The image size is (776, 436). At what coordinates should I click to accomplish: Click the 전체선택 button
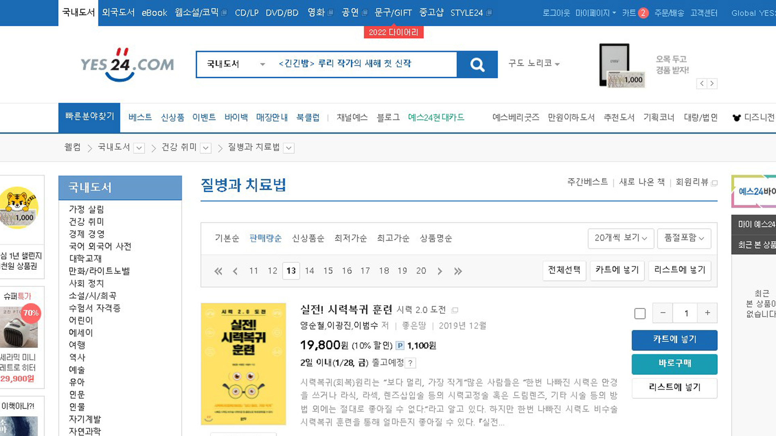point(564,270)
